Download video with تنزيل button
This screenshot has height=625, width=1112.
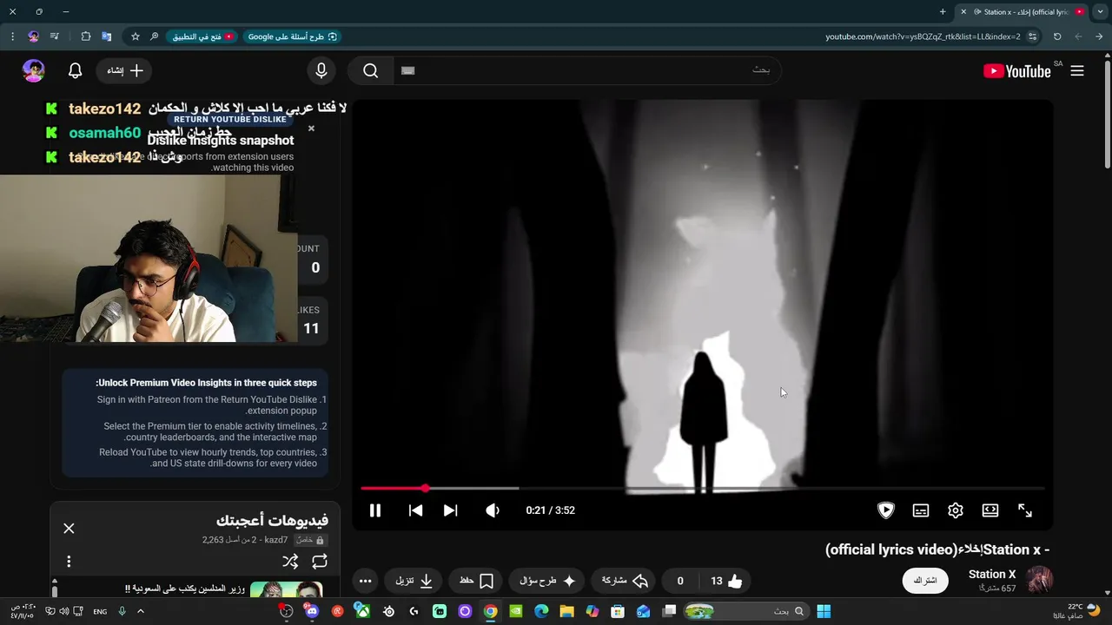[x=414, y=581]
